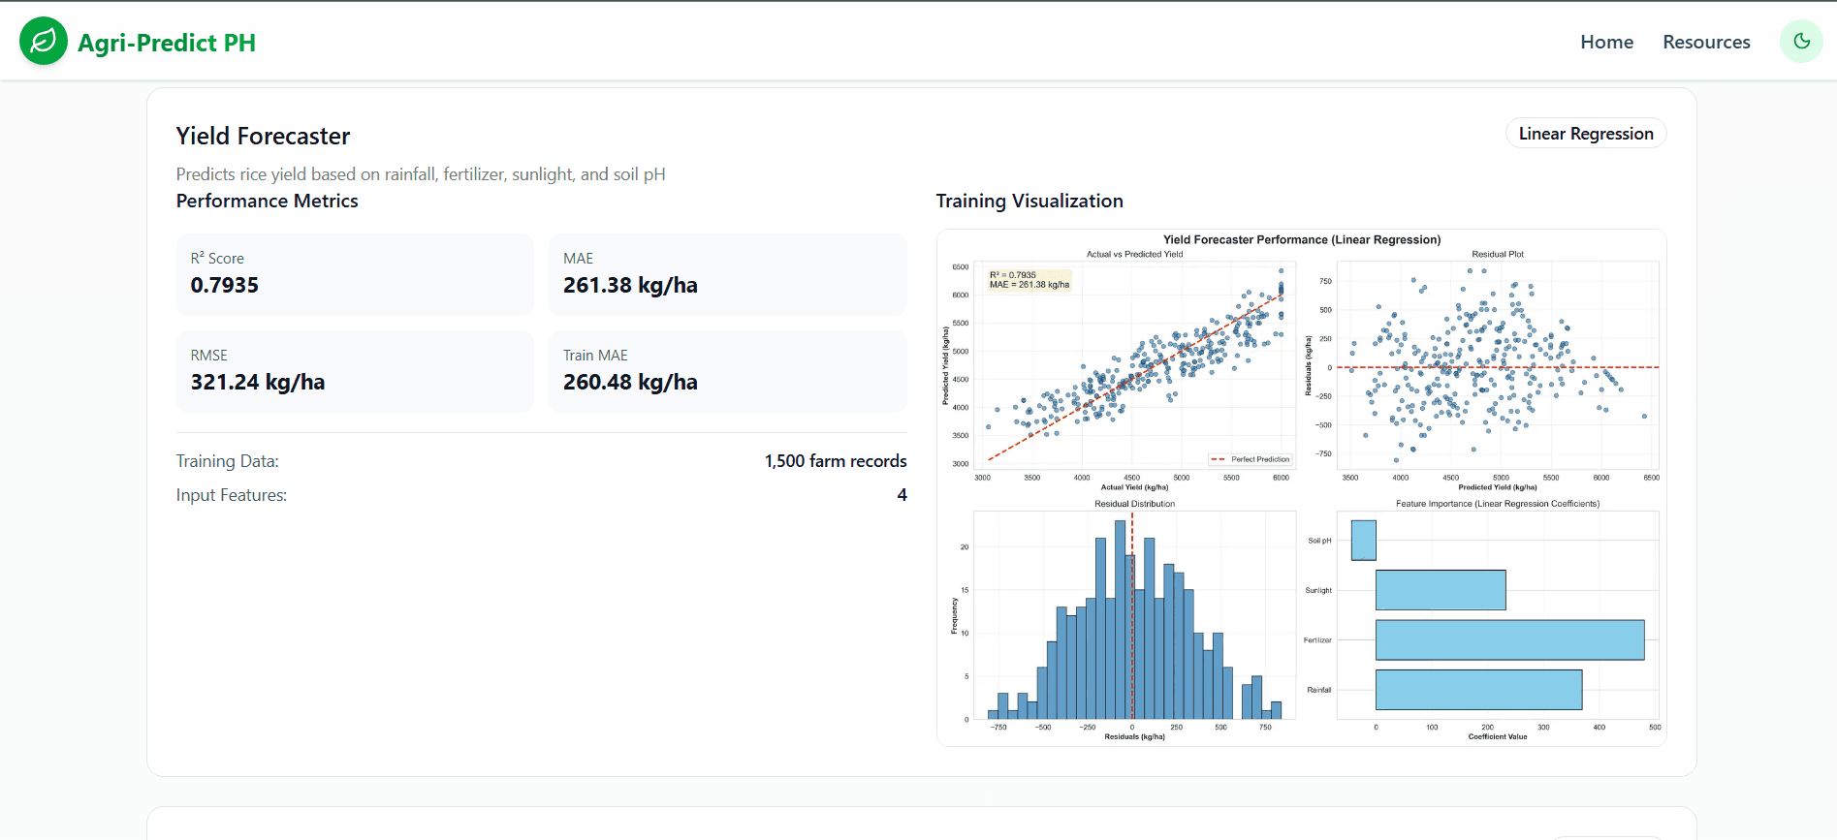Click the Sunlight coefficient bar
Image resolution: width=1837 pixels, height=840 pixels.
pos(1441,590)
